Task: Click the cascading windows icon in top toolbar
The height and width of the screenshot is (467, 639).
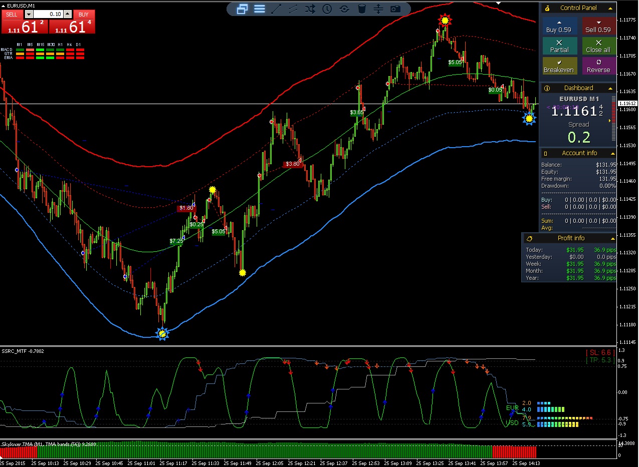Action: tap(243, 9)
